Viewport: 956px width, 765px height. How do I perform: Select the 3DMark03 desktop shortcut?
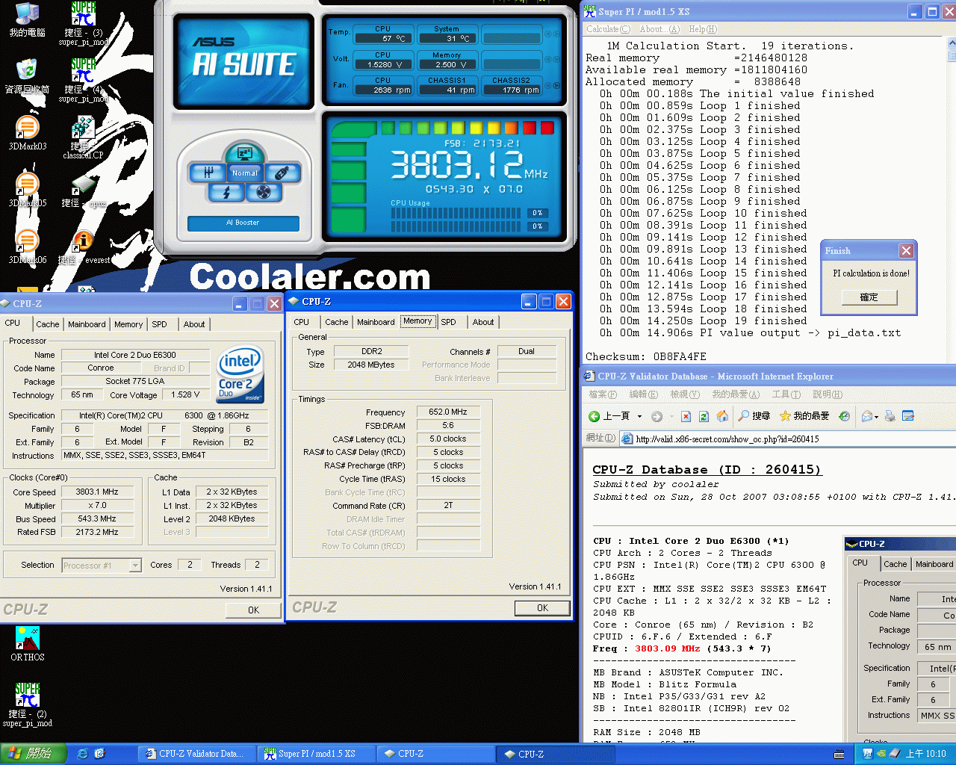coord(28,133)
